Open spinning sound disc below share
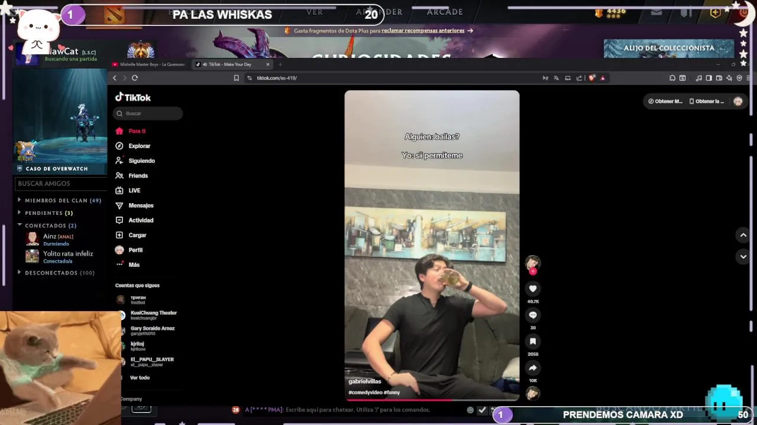 pos(533,393)
